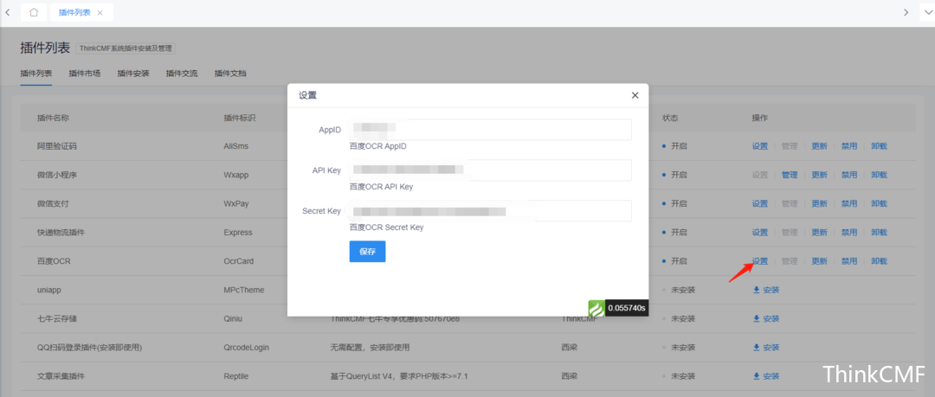
Task: Open 设置 for 阿里验证码 plugin
Action: click(x=760, y=147)
